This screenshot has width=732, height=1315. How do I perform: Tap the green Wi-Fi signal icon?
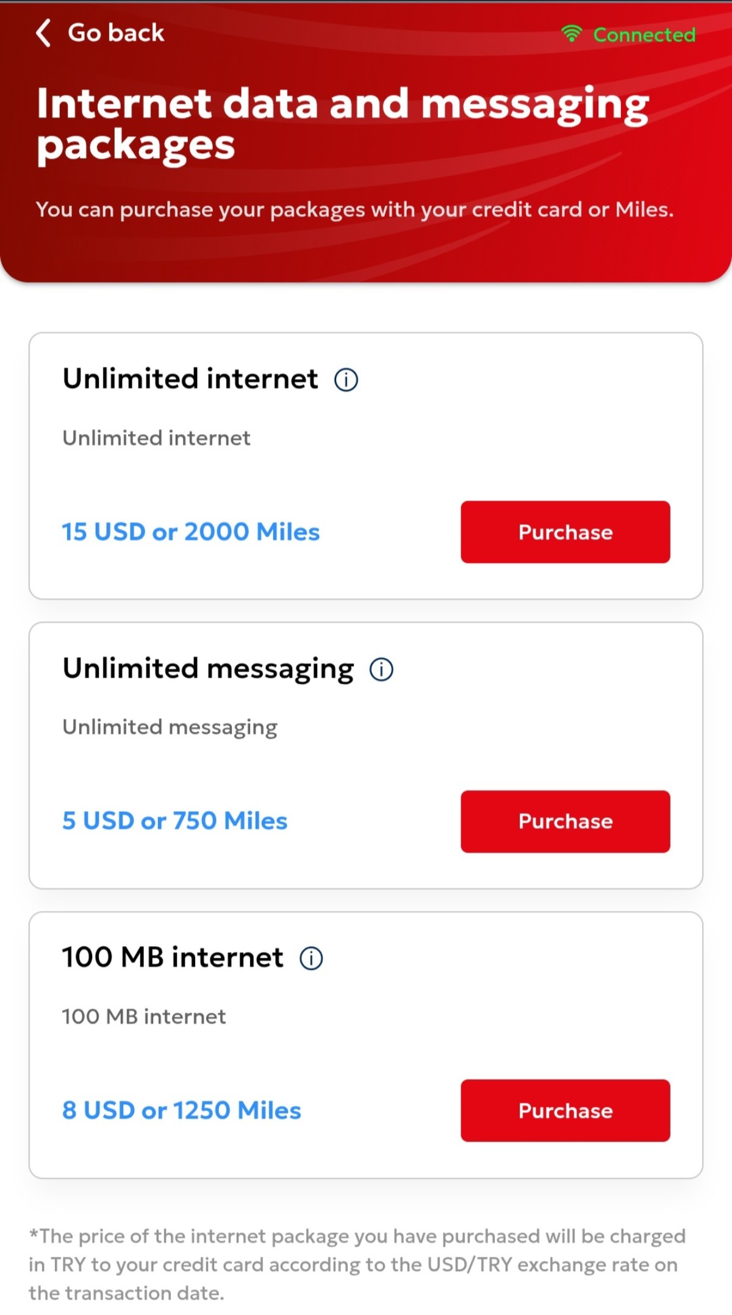pos(572,34)
